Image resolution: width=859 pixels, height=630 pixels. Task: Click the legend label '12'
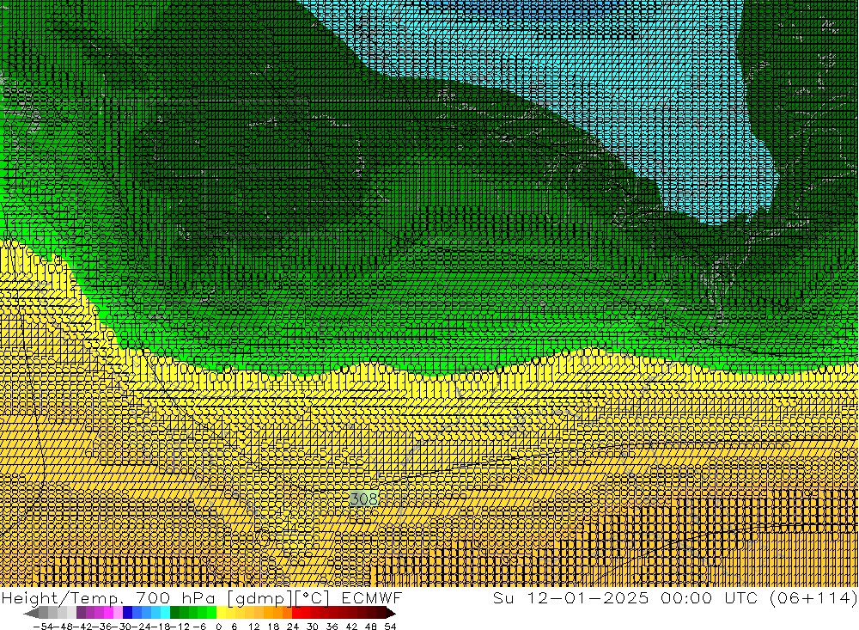[x=253, y=626]
